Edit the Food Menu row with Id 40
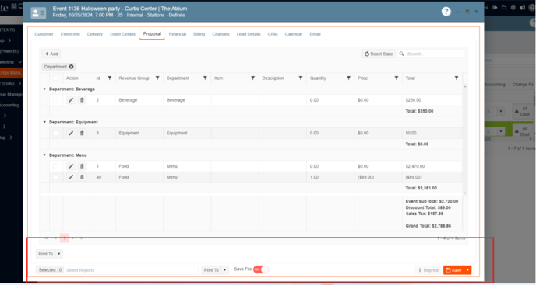This screenshot has height=285, width=536. (71, 177)
